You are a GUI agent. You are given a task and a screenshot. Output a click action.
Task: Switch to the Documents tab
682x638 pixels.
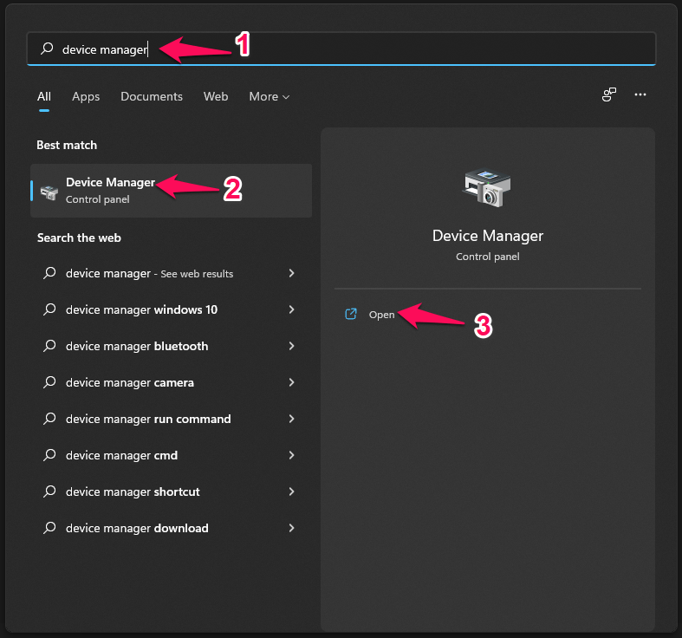pos(152,96)
